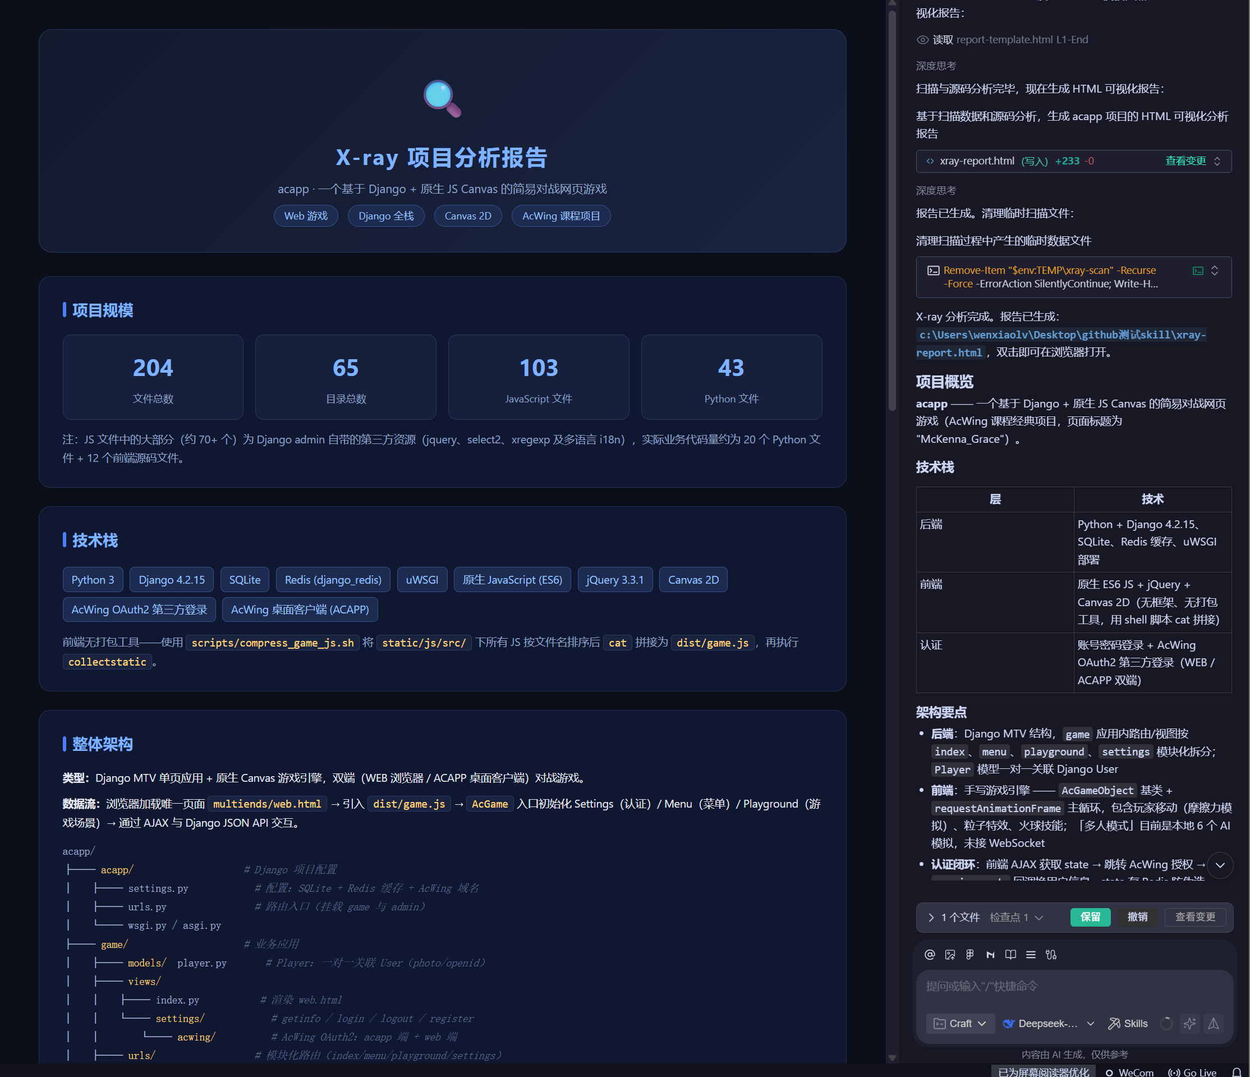Open the Craft mode dropdown
The height and width of the screenshot is (1077, 1250).
(960, 1023)
